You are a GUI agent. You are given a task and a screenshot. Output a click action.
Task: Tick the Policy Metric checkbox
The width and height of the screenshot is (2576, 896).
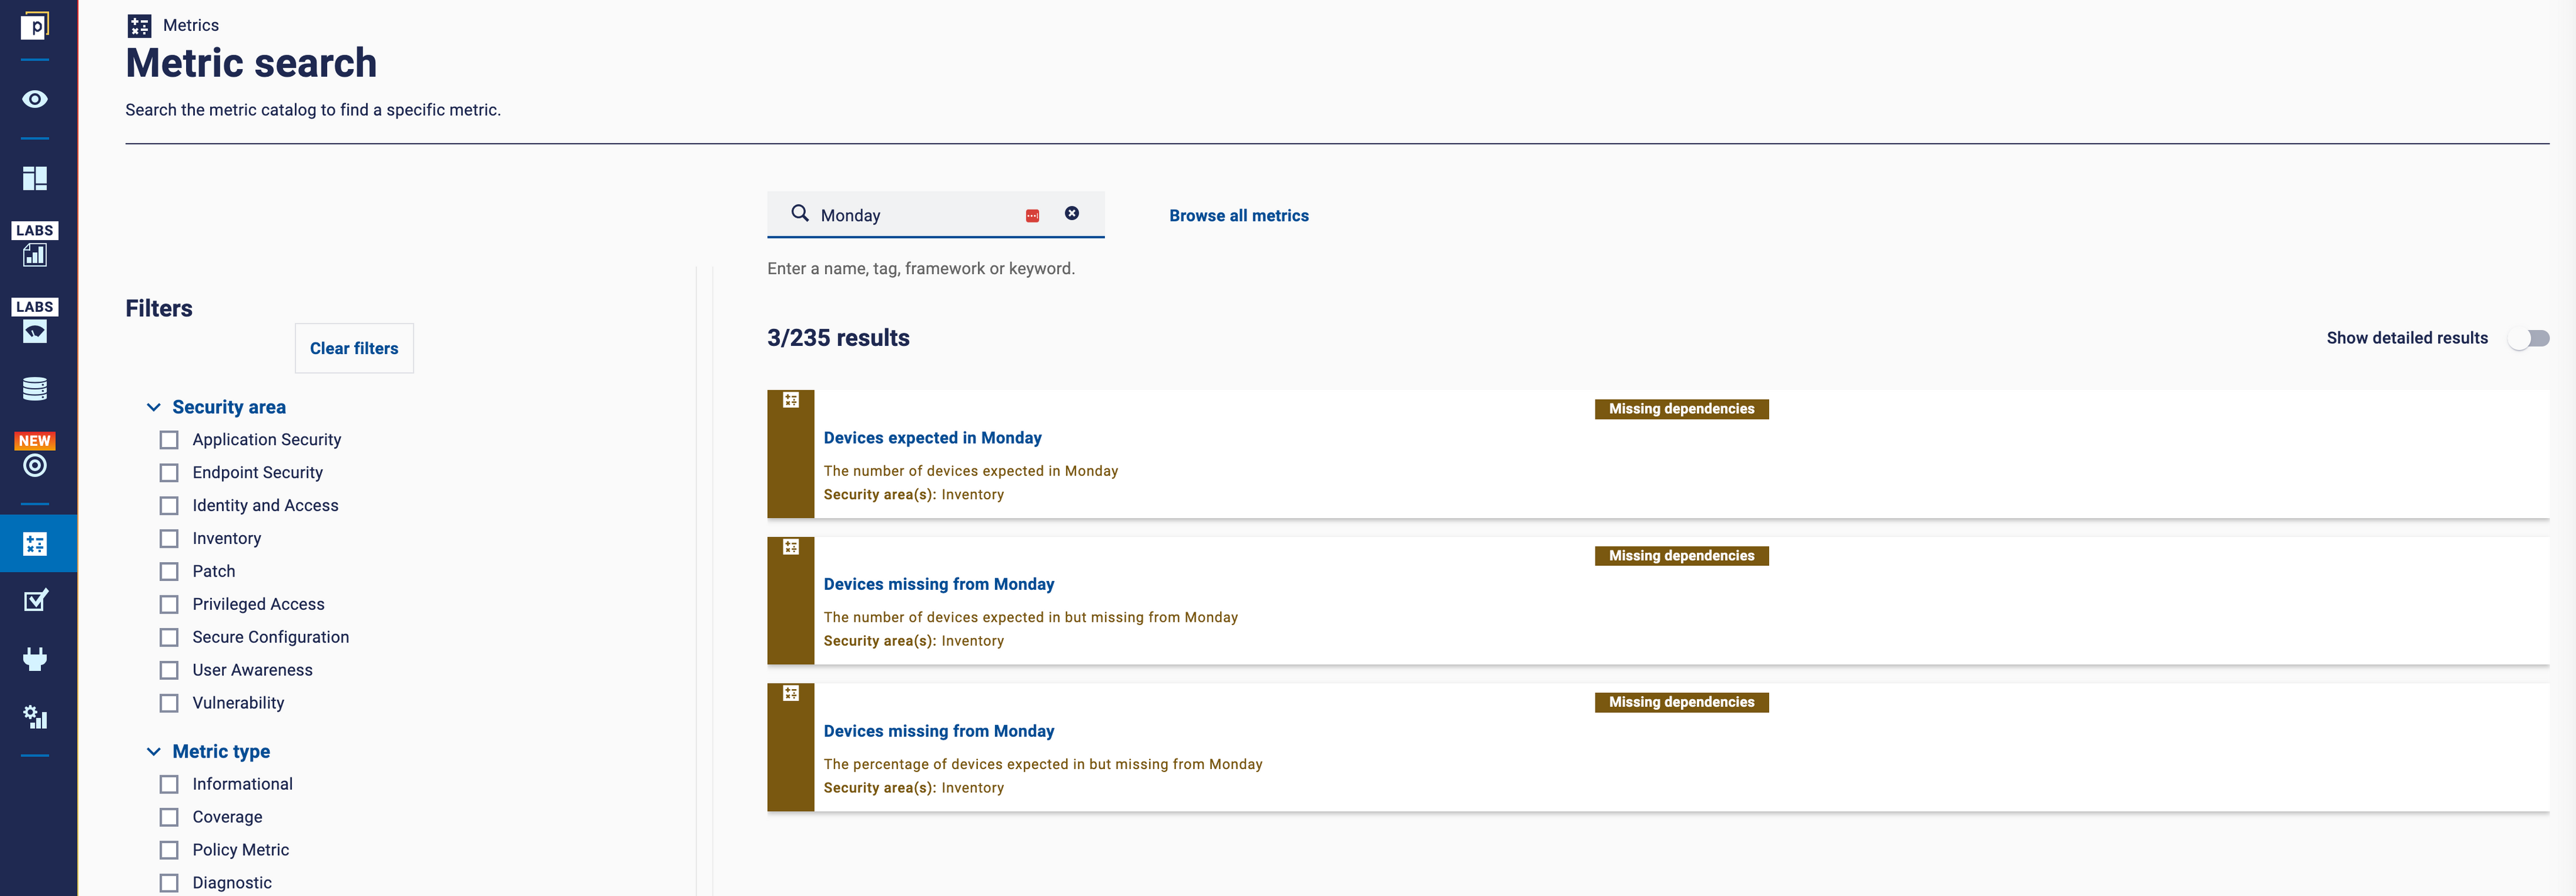169,851
